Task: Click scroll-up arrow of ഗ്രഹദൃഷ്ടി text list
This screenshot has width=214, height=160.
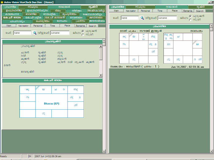Action: (x=101, y=46)
